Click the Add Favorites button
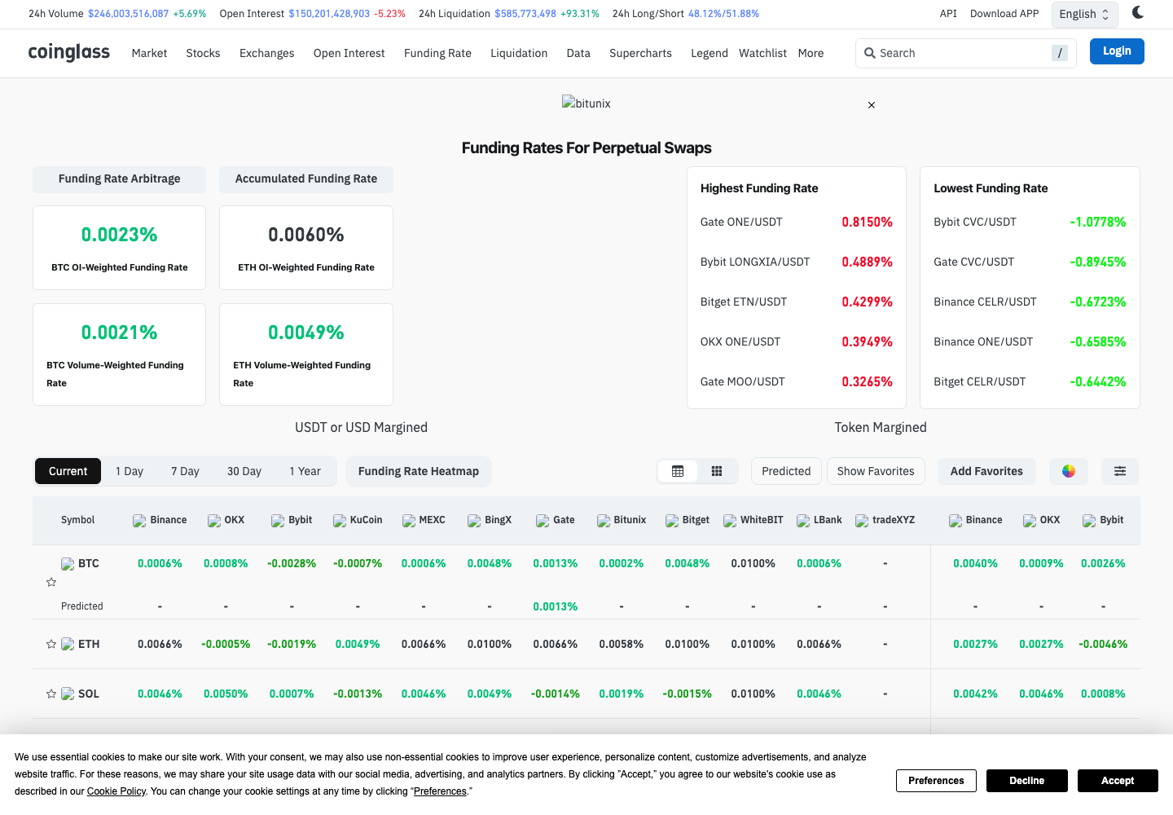 click(986, 471)
